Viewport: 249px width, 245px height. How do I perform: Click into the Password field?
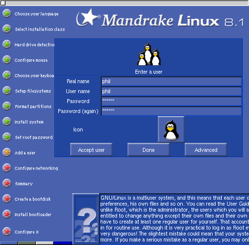tap(171, 101)
